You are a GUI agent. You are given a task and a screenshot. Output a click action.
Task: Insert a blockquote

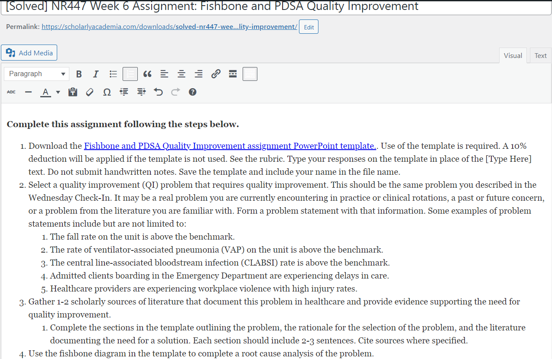coord(147,74)
